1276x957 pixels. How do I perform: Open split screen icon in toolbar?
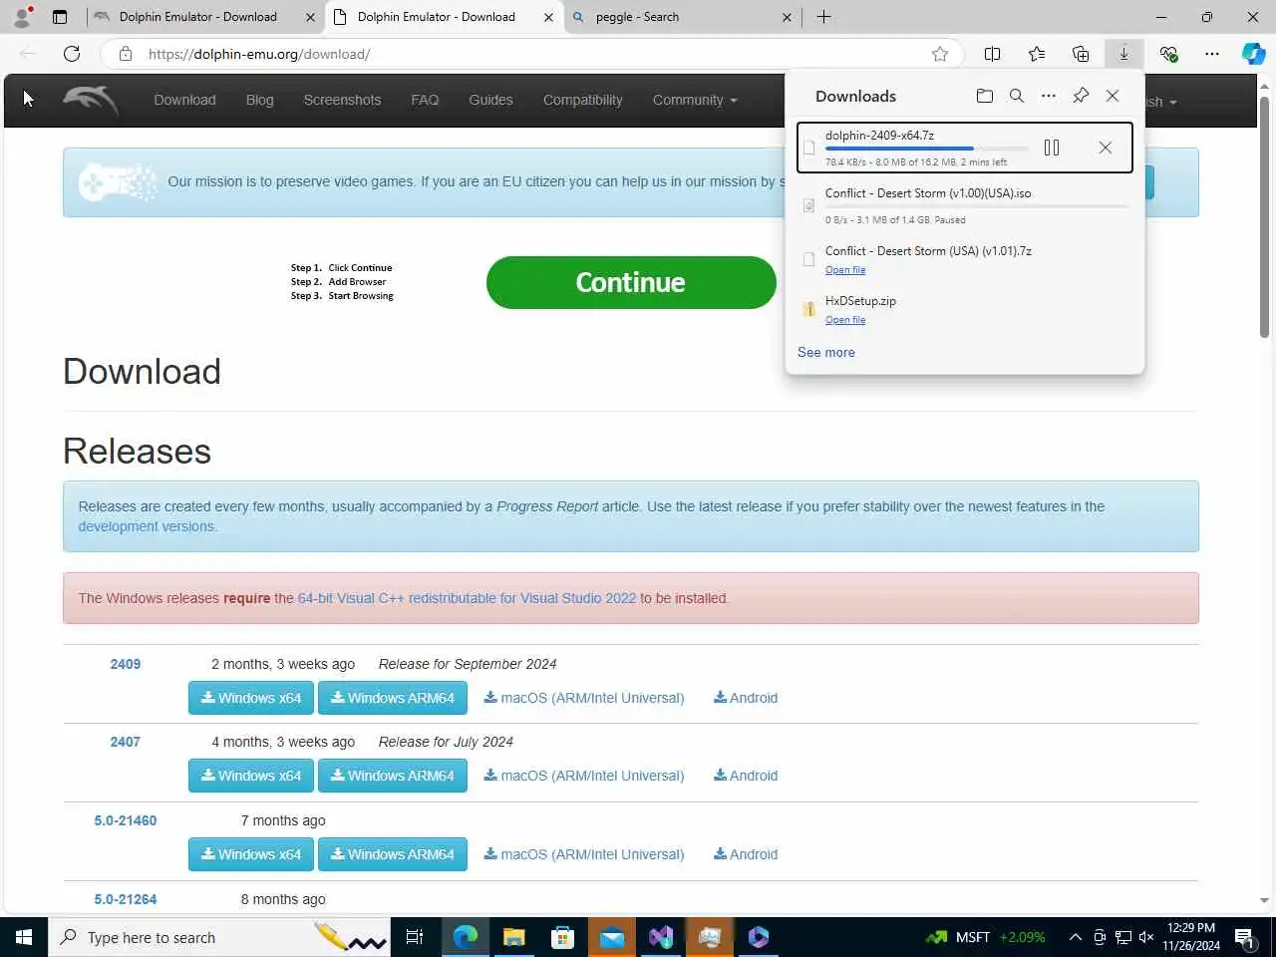pyautogui.click(x=992, y=54)
